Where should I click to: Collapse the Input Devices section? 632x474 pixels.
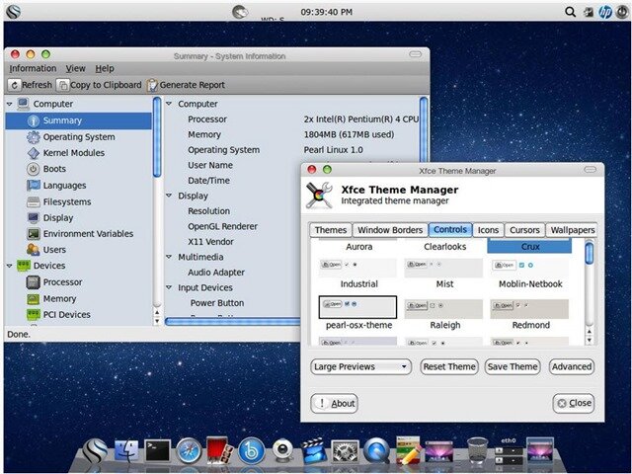point(169,287)
